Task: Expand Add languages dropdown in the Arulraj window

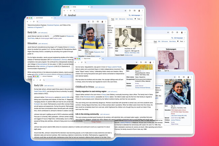Action: 135,15
